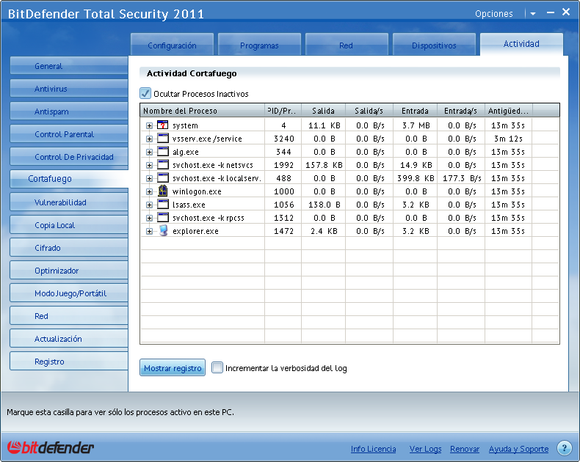Open the Opciones dropdown menu
580x462 pixels.
point(532,13)
